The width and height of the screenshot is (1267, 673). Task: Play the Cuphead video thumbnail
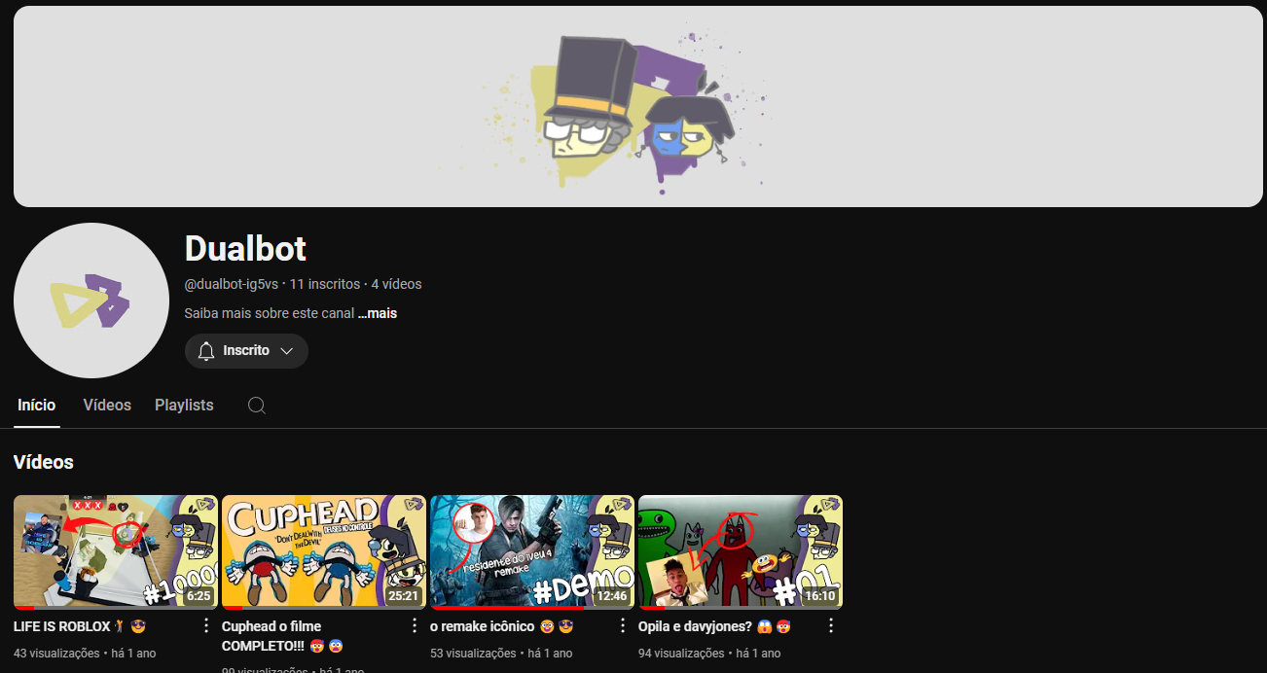324,551
